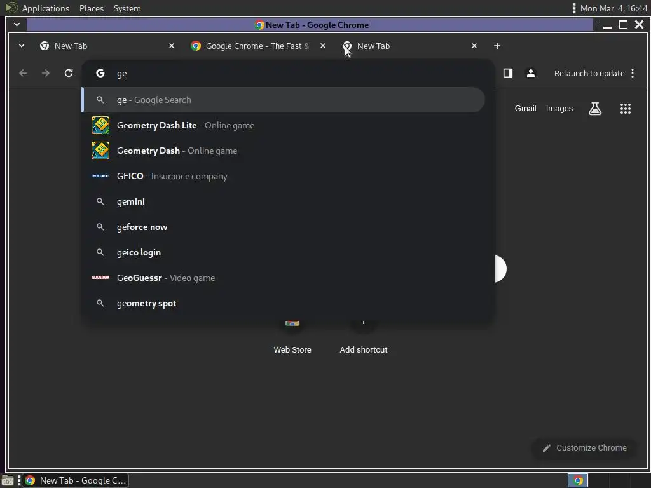This screenshot has height=488, width=651.
Task: Open the Chrome three-dot menu
Action: pyautogui.click(x=633, y=74)
